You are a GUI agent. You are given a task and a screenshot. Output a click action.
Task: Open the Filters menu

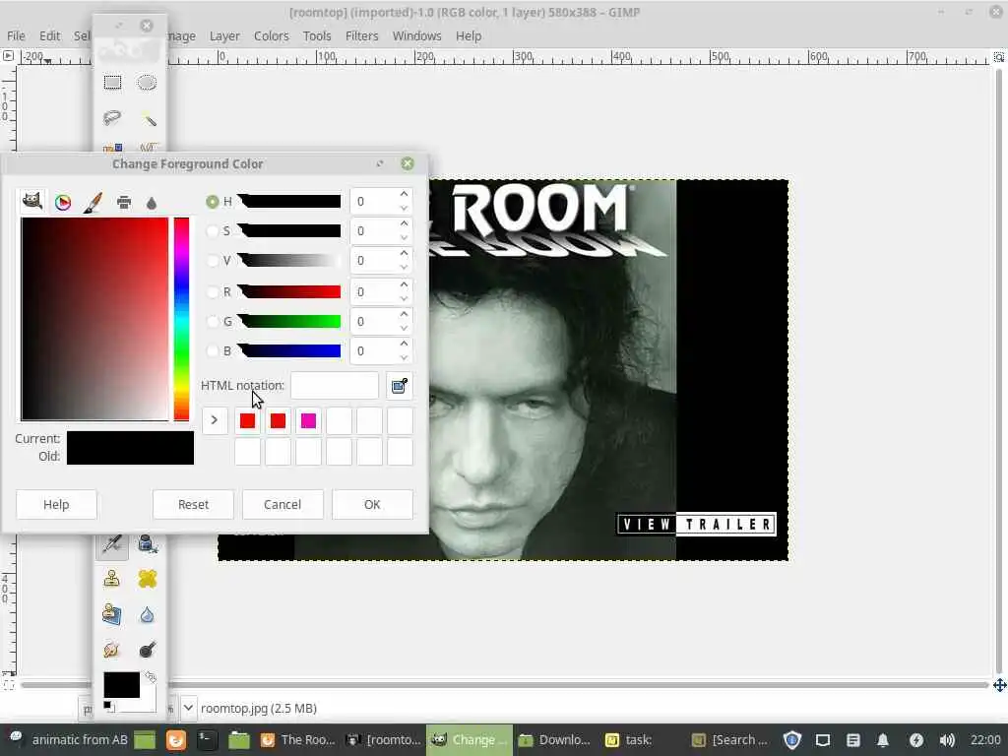coord(362,36)
